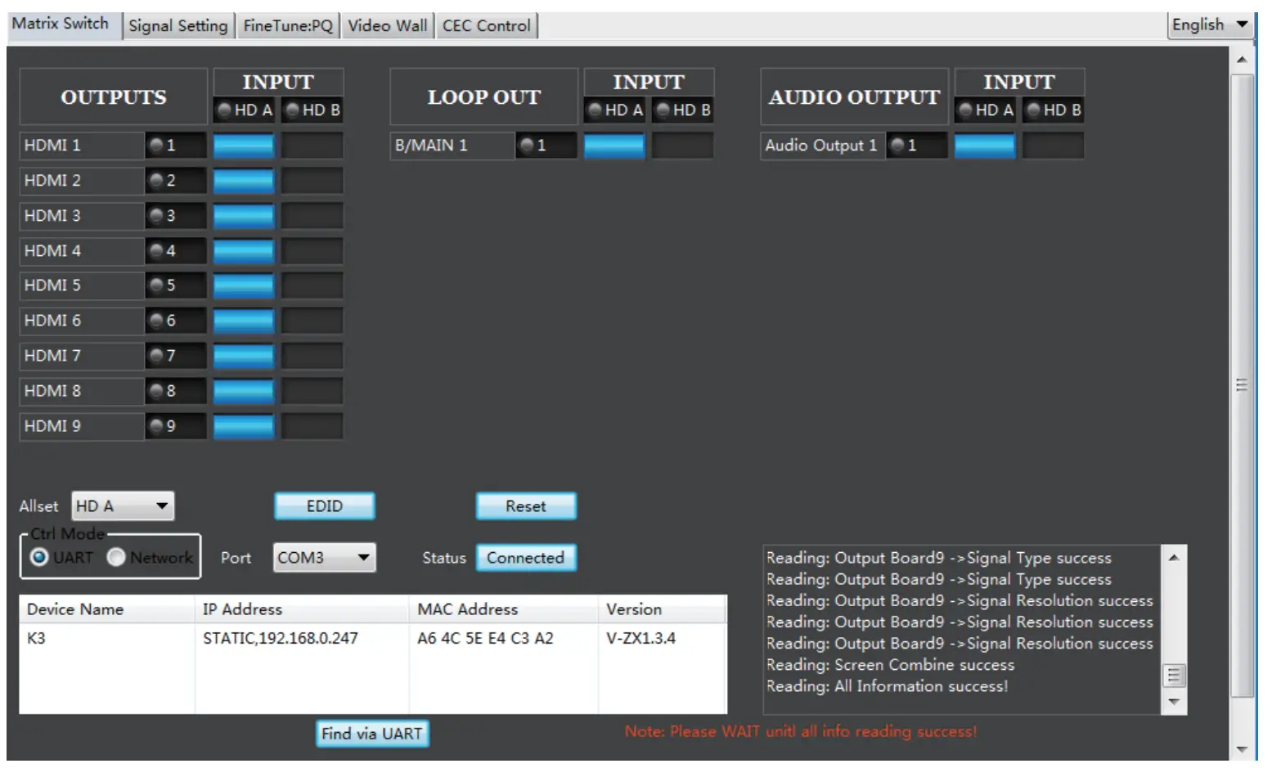1272x768 pixels.
Task: Assign HD B input to Audio Output 1
Action: (x=1053, y=146)
